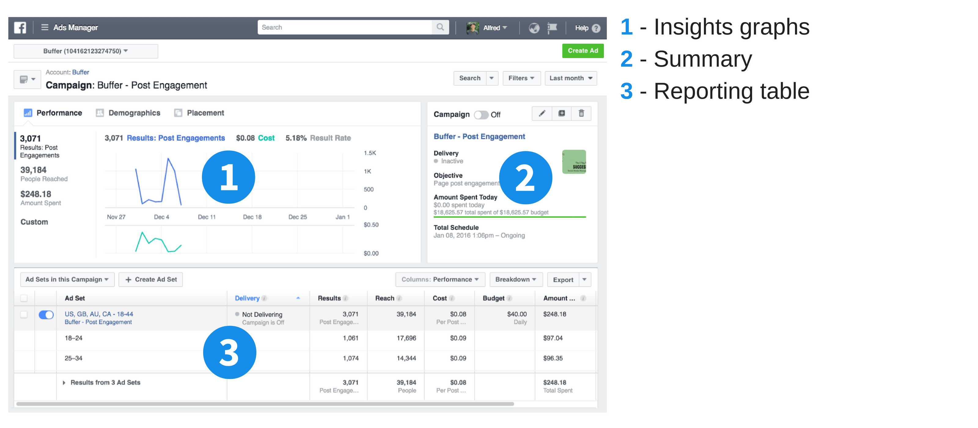
Task: Click the Facebook logo
Action: coord(20,27)
